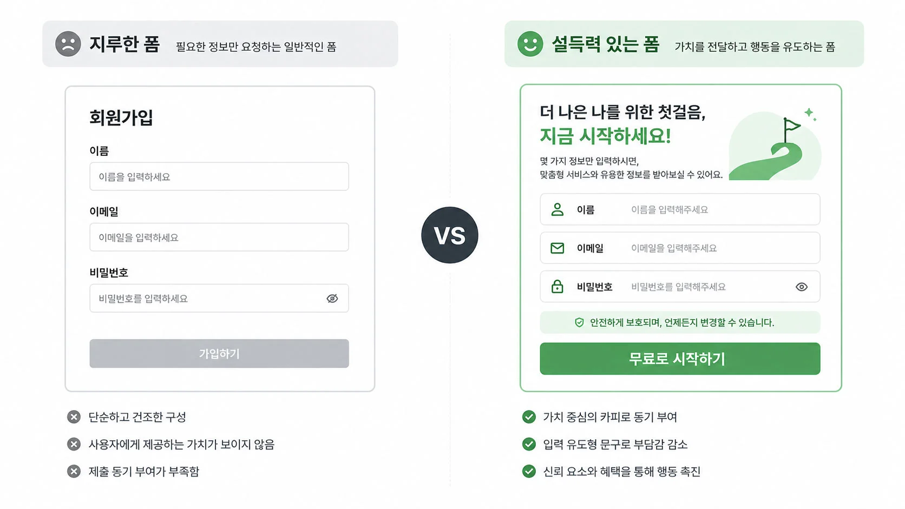Select the person icon next to 이름 field
Viewport: 905px width, 509px height.
[x=557, y=209]
